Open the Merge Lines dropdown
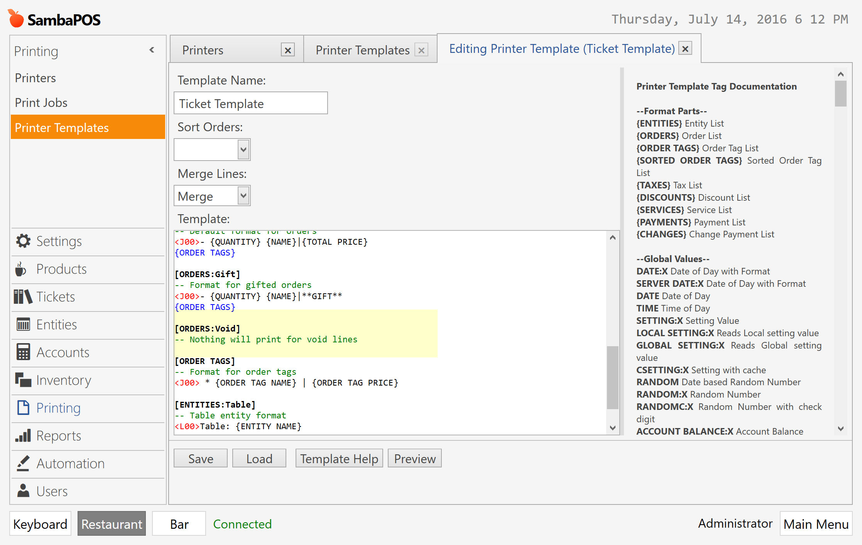 click(x=243, y=196)
